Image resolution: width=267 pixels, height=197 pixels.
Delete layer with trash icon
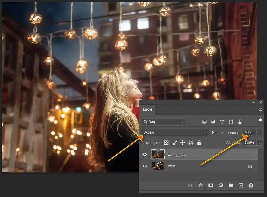(251, 185)
